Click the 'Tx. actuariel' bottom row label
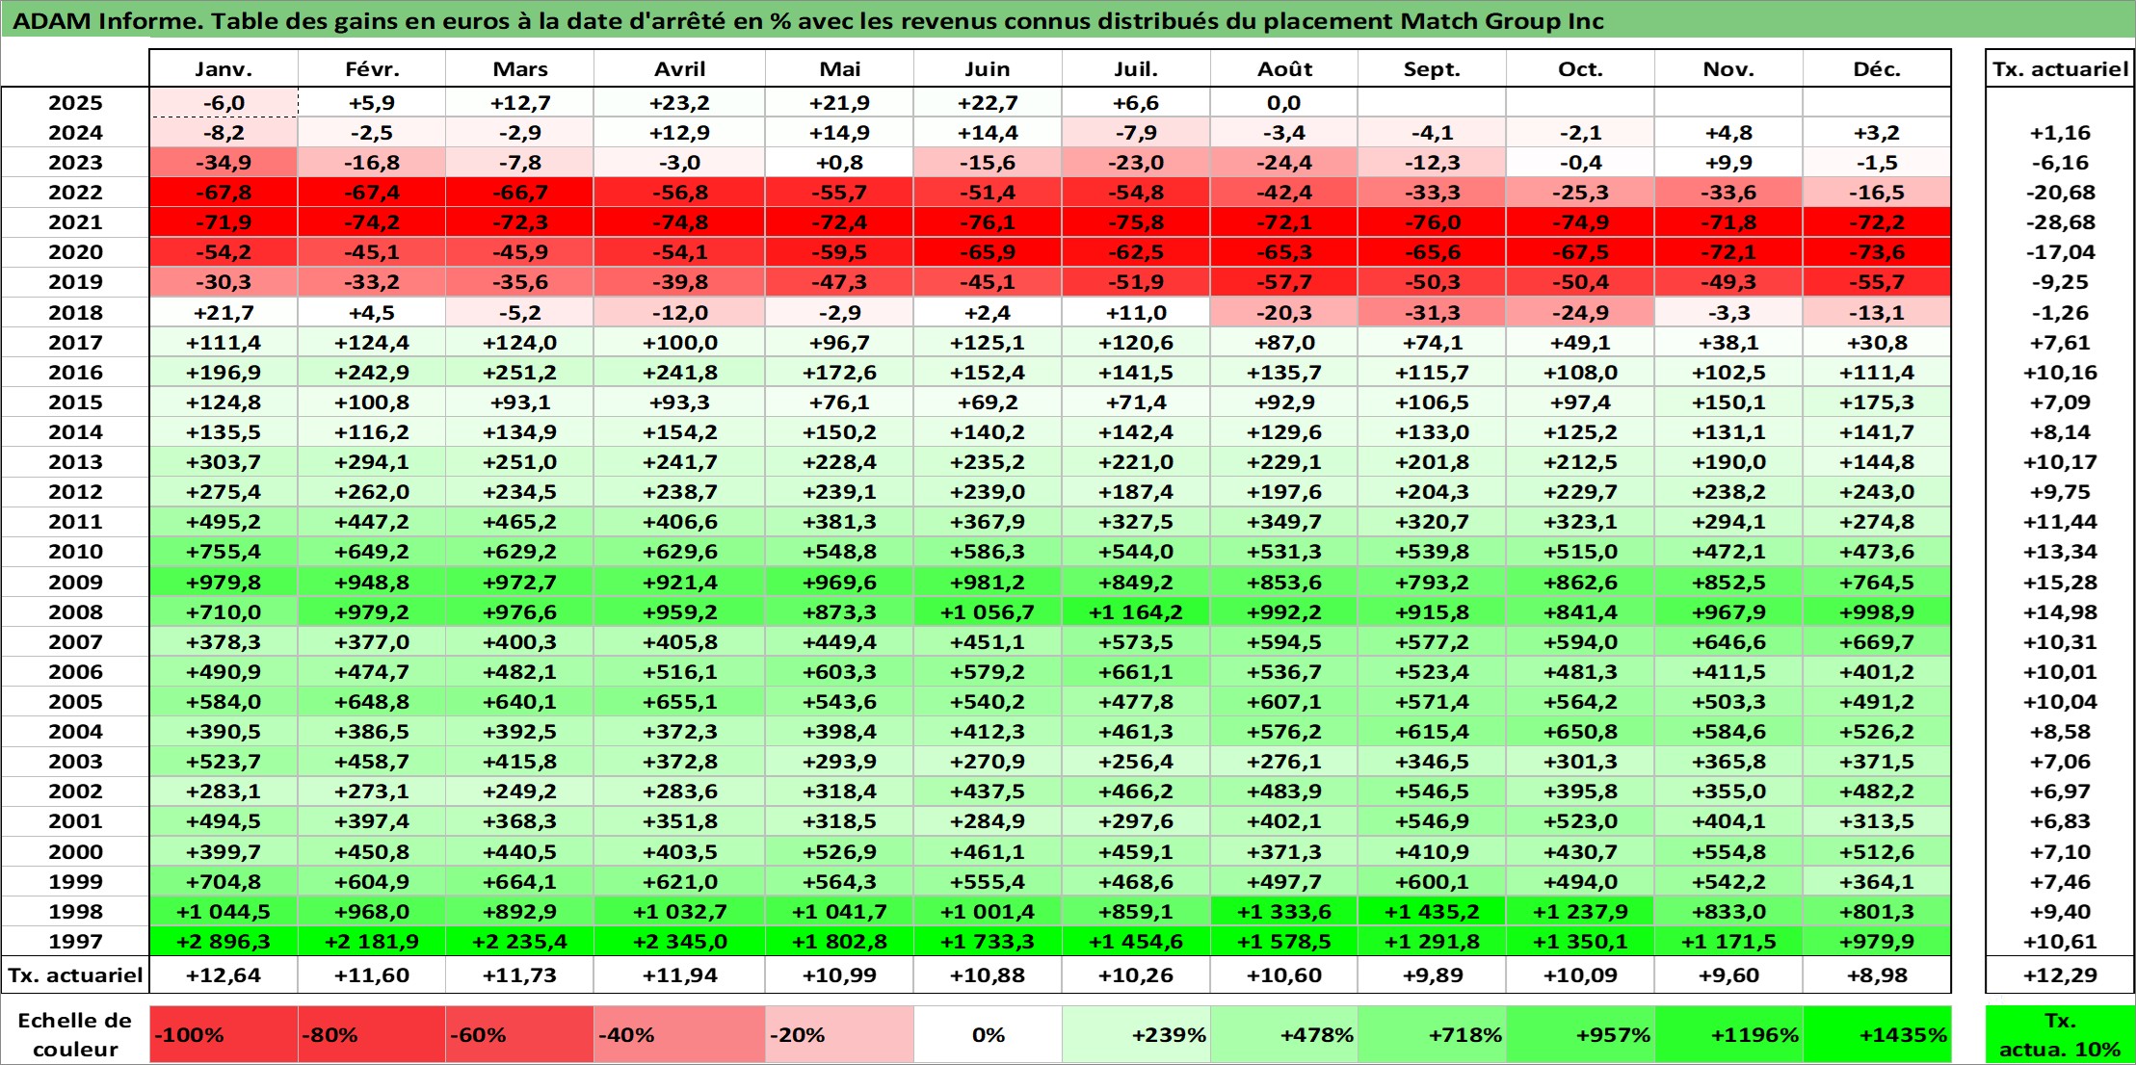 75,974
